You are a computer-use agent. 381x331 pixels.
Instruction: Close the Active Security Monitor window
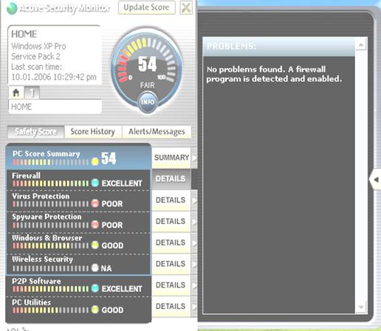point(186,7)
